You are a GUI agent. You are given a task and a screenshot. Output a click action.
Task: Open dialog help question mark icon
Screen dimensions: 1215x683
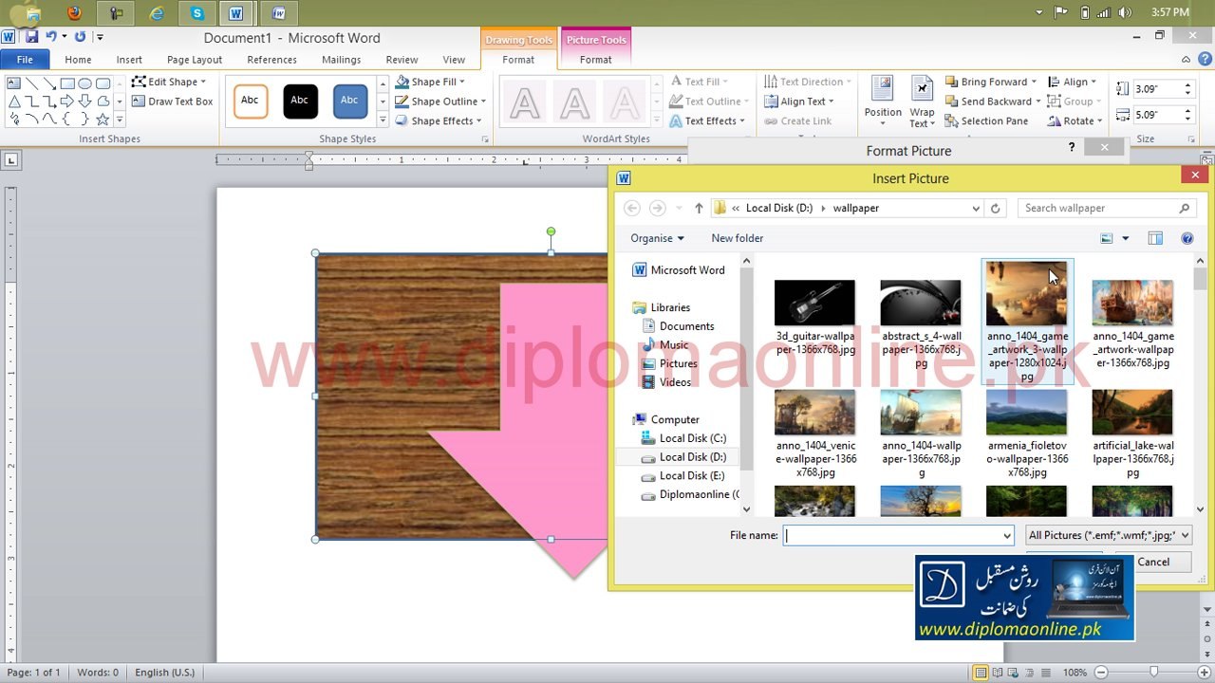[x=1187, y=238]
